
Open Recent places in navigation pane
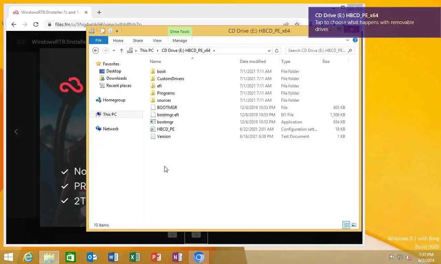point(119,86)
